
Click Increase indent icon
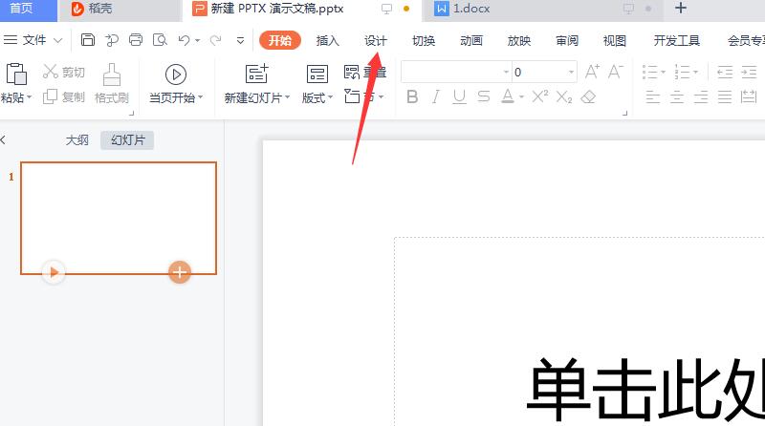tap(749, 73)
